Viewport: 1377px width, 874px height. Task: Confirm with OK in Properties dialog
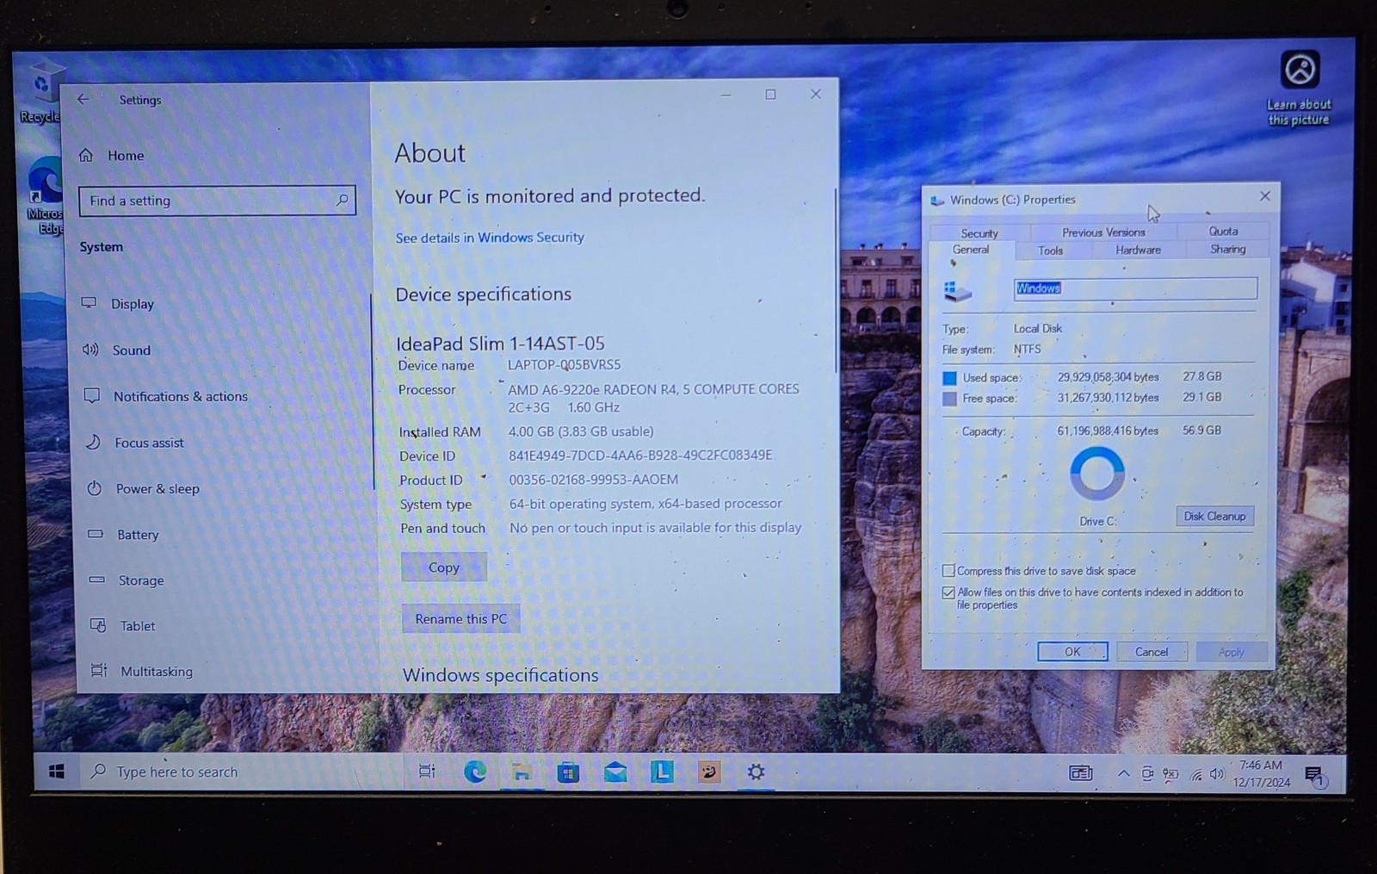1072,652
